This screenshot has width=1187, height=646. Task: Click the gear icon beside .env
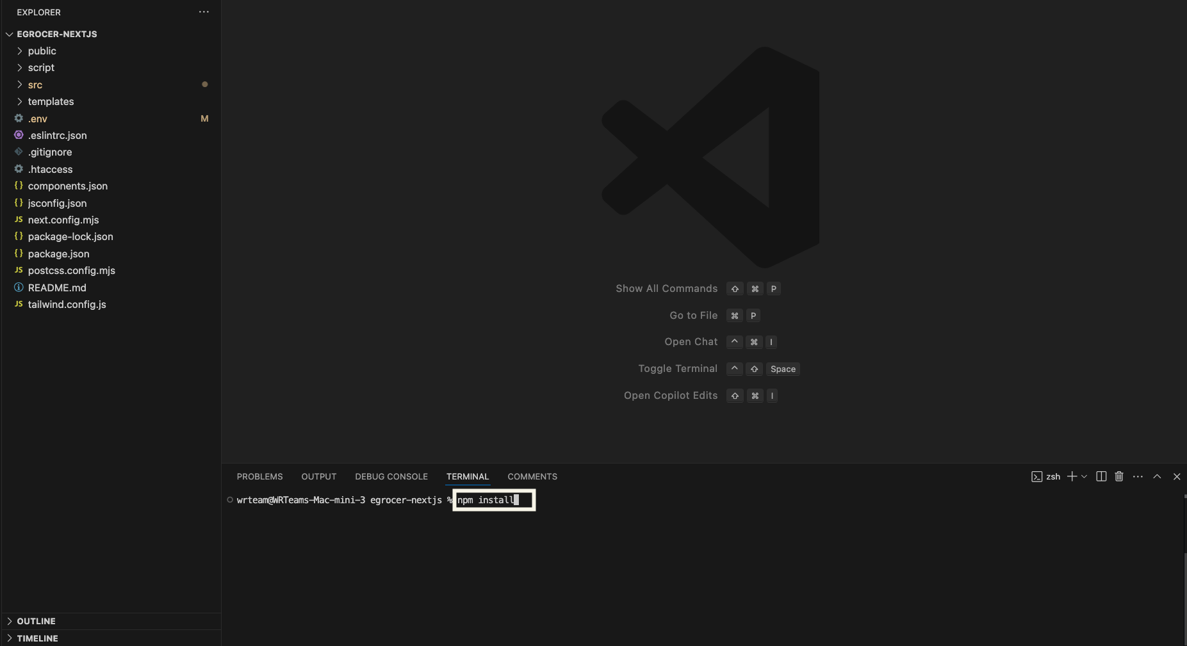pyautogui.click(x=19, y=118)
